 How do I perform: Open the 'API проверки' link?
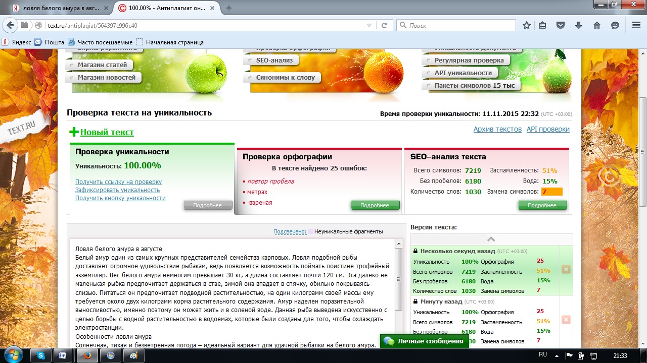pyautogui.click(x=548, y=129)
